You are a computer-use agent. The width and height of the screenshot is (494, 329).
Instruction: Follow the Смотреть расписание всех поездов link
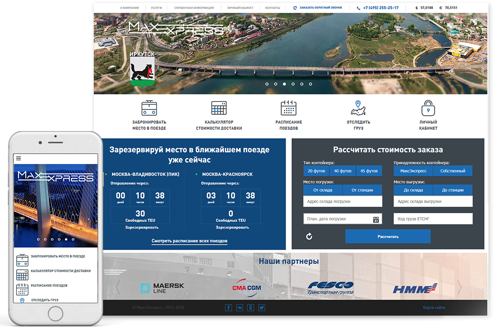pyautogui.click(x=189, y=241)
